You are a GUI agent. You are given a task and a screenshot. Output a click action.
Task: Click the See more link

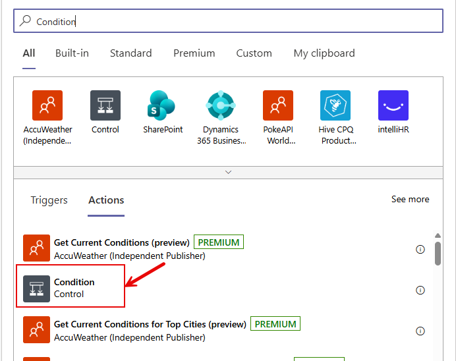pos(410,199)
